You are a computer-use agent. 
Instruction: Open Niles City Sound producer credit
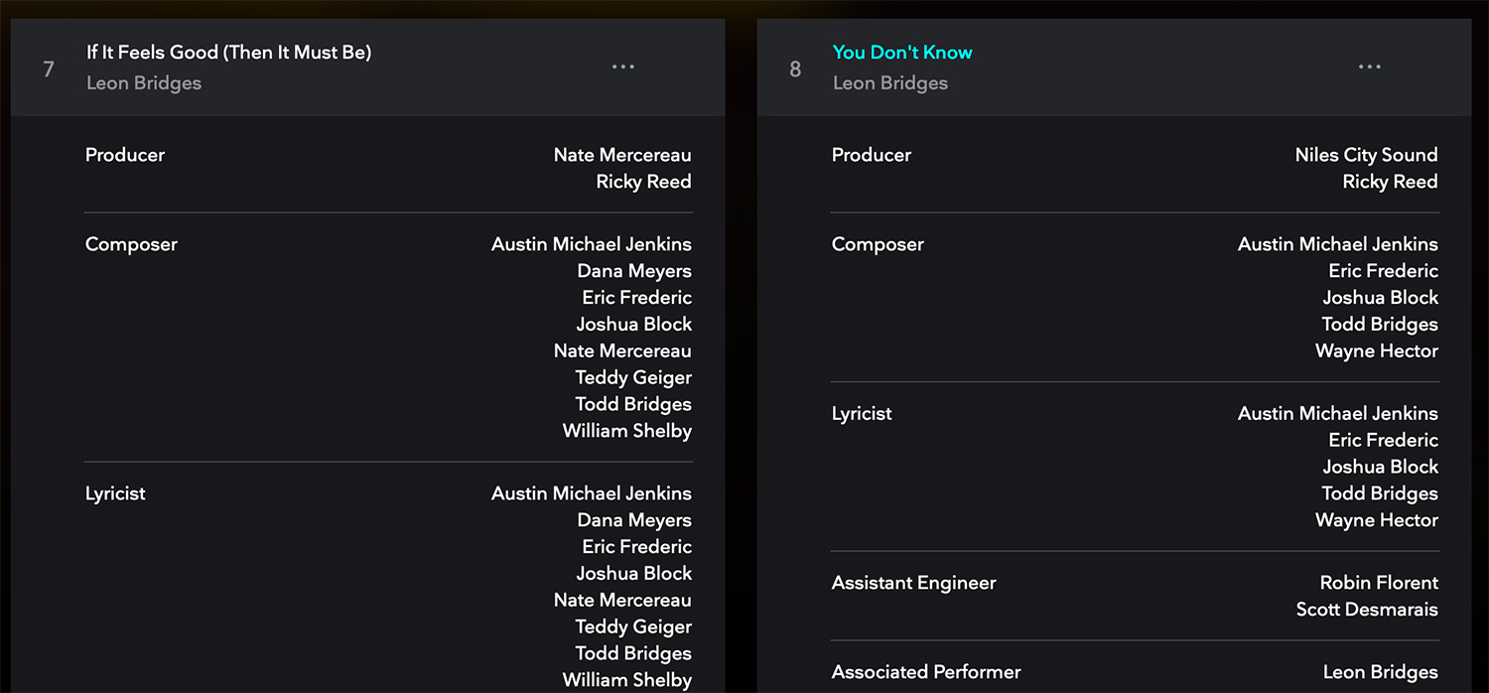point(1366,154)
